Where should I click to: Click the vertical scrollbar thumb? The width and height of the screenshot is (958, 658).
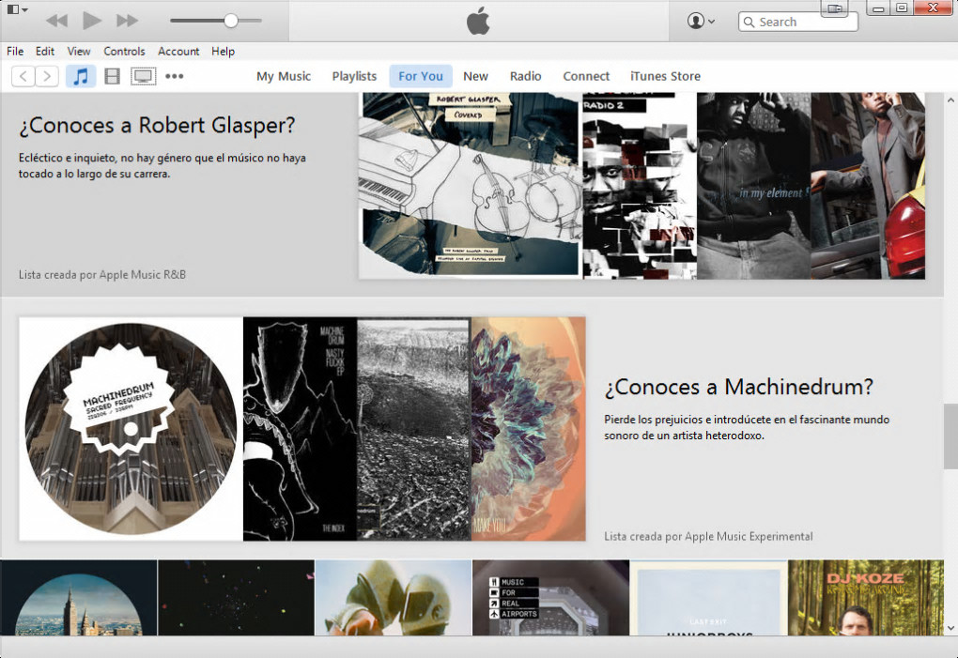[950, 436]
